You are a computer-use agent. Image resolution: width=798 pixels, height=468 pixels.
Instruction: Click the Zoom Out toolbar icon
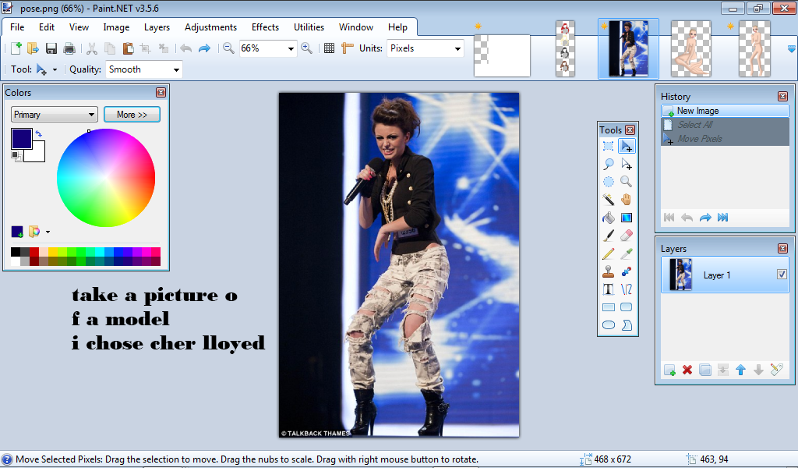coord(228,48)
